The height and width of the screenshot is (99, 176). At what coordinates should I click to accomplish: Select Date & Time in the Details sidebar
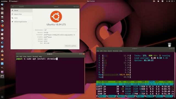click(x=21, y=14)
